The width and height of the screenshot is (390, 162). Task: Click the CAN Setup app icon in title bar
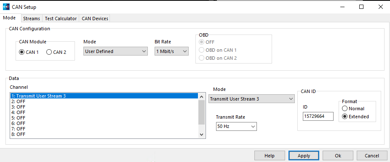[6, 7]
